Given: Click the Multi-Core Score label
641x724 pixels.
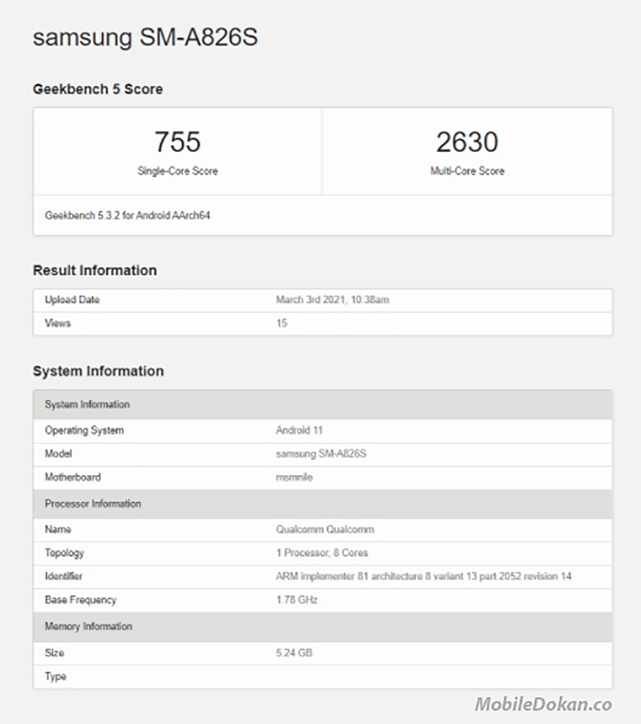Looking at the screenshot, I should (467, 171).
